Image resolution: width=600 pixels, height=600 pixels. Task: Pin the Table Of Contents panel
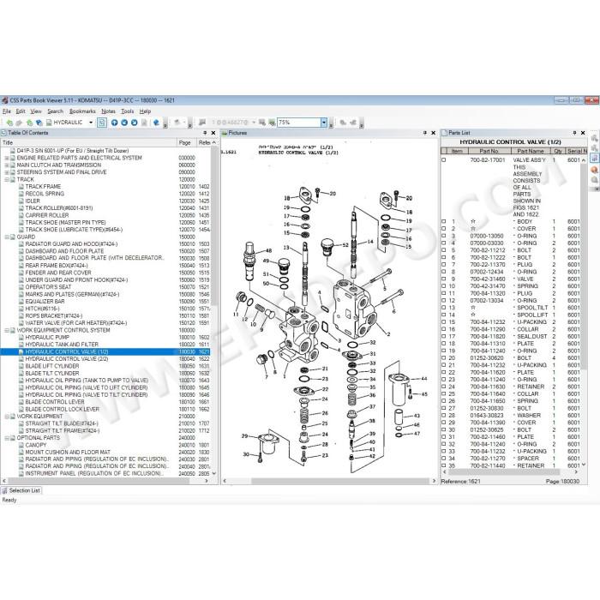point(205,133)
